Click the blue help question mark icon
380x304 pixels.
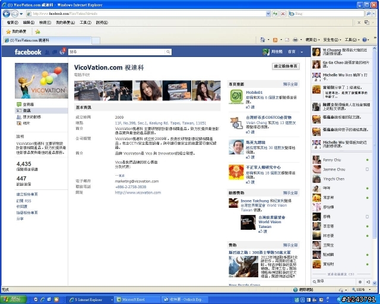pyautogui.click(x=364, y=40)
